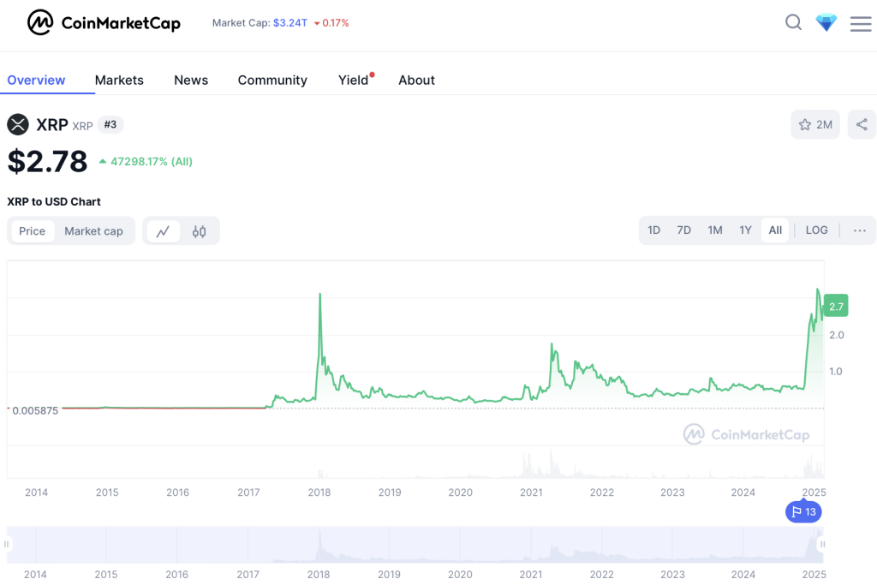Image resolution: width=877 pixels, height=585 pixels.
Task: Click the XRP #3 rank badge
Action: (x=110, y=125)
